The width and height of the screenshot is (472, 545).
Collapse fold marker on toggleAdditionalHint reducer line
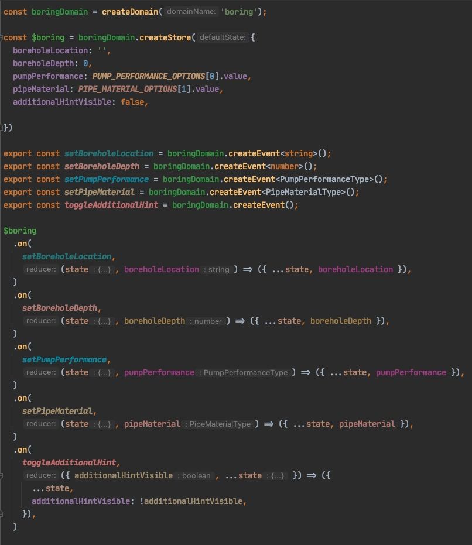[x=1, y=475]
